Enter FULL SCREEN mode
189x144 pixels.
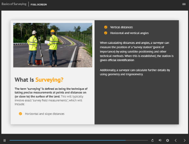coord(39,4)
